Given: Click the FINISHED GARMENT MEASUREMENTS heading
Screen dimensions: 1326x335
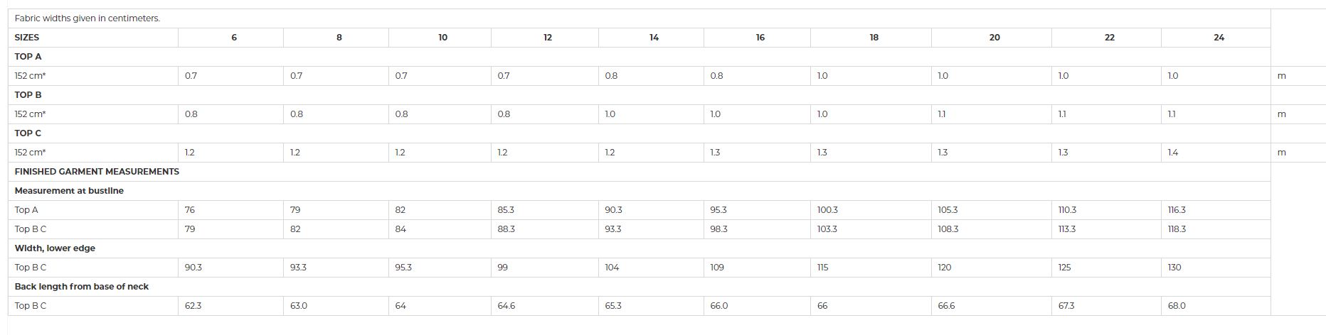Looking at the screenshot, I should coord(97,172).
